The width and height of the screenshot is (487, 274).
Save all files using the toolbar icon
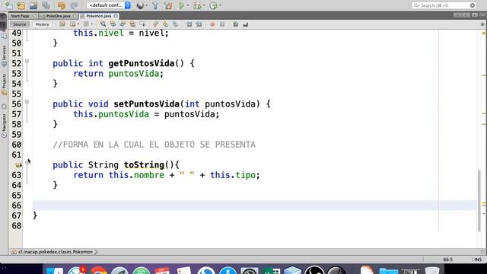[46, 5]
